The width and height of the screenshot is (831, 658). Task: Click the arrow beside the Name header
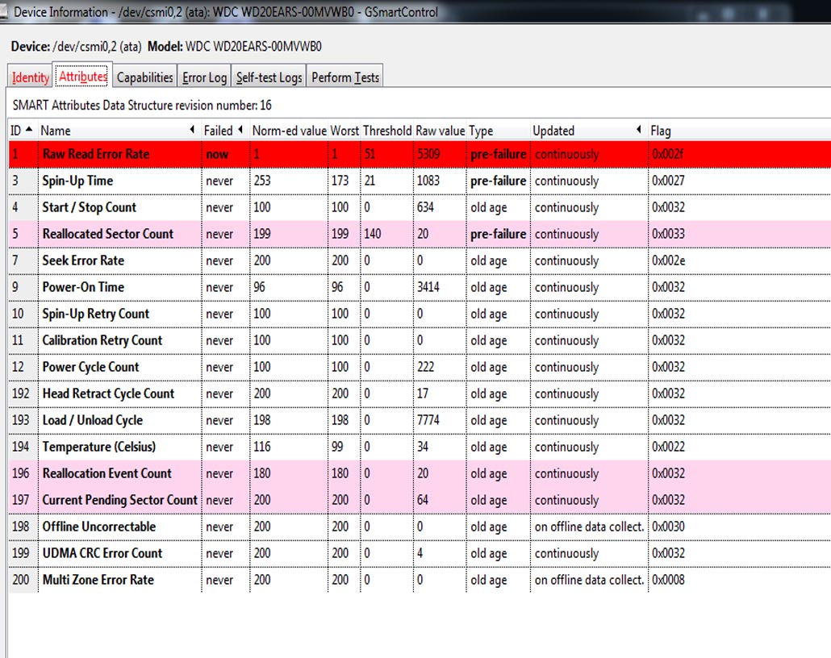pos(192,129)
